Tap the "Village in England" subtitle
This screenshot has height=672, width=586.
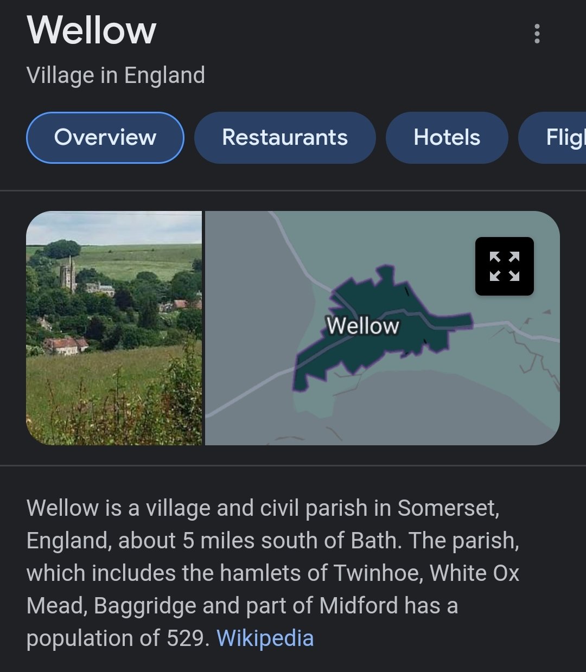click(116, 75)
